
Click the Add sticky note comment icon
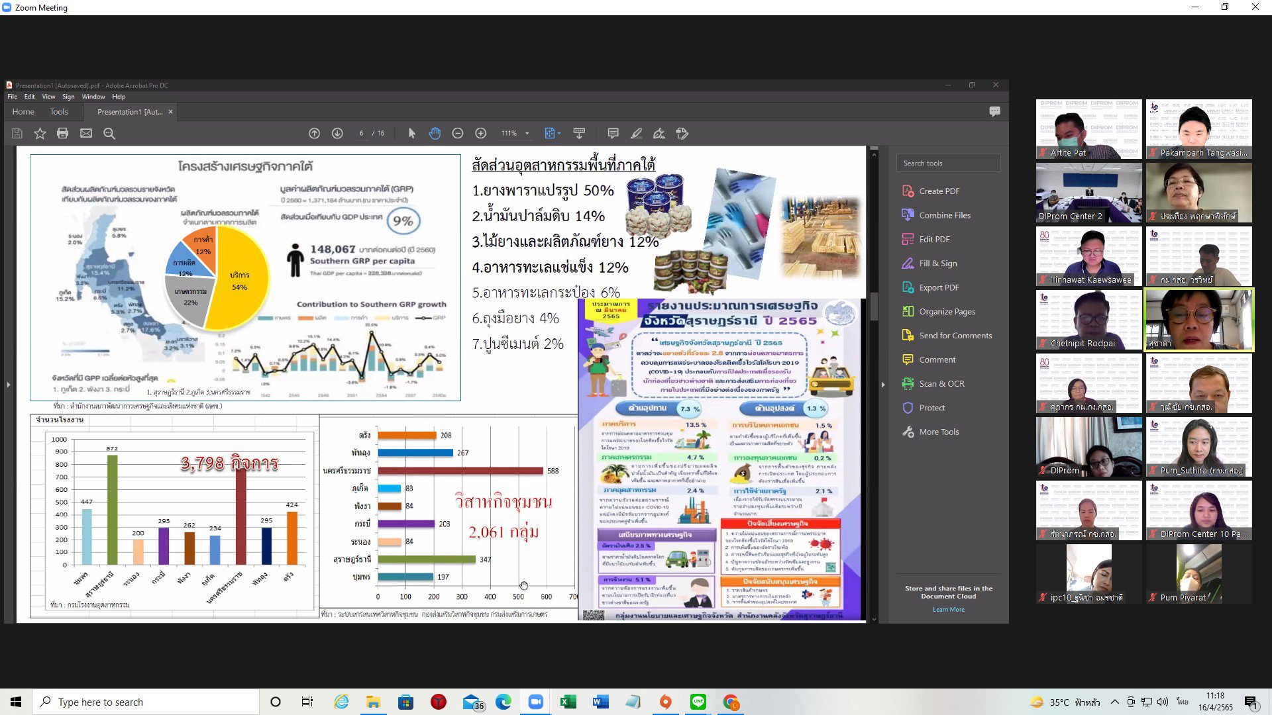[x=613, y=133]
